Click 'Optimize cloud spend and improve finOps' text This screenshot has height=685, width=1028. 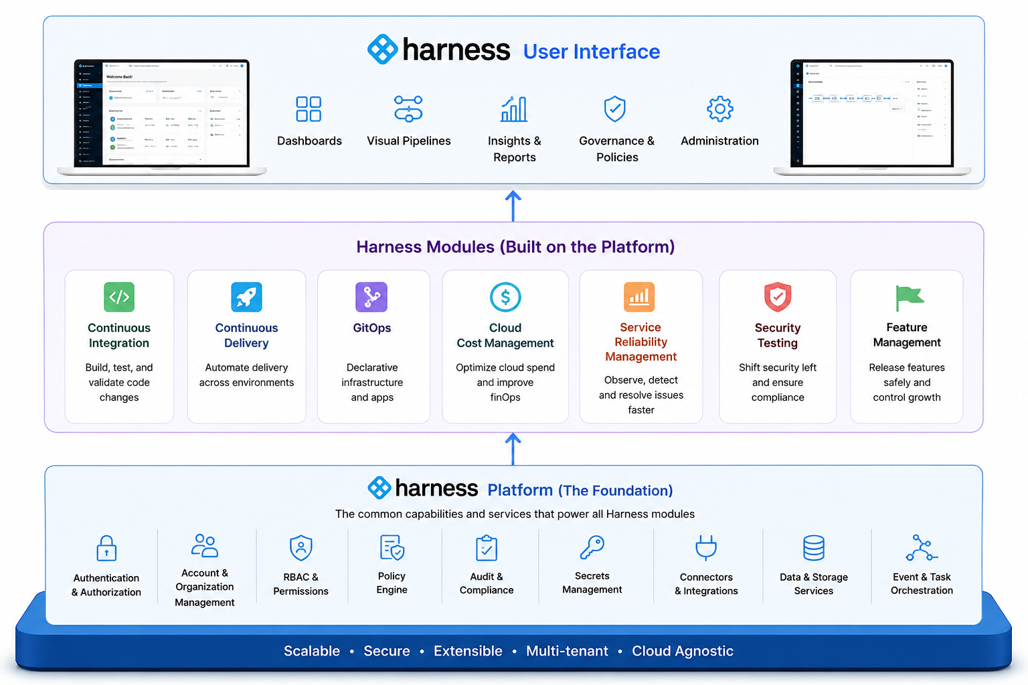click(505, 382)
